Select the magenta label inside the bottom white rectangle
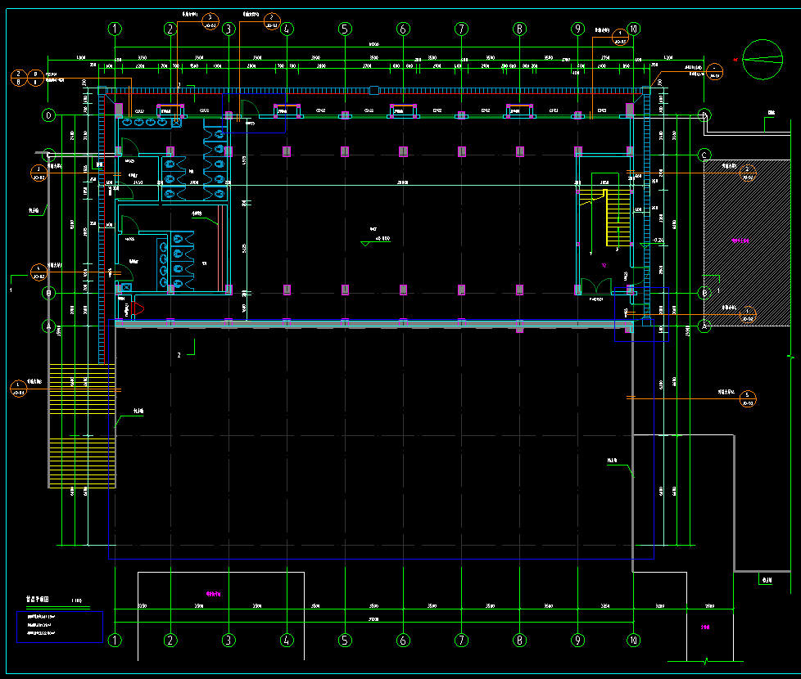Screen dimensions: 801x679 215,593
